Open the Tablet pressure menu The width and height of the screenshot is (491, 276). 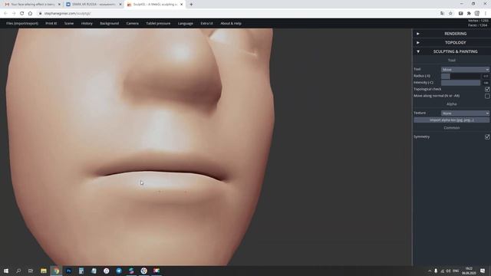point(158,24)
